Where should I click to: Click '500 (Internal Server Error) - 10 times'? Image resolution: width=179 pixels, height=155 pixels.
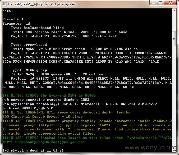tap(43, 117)
